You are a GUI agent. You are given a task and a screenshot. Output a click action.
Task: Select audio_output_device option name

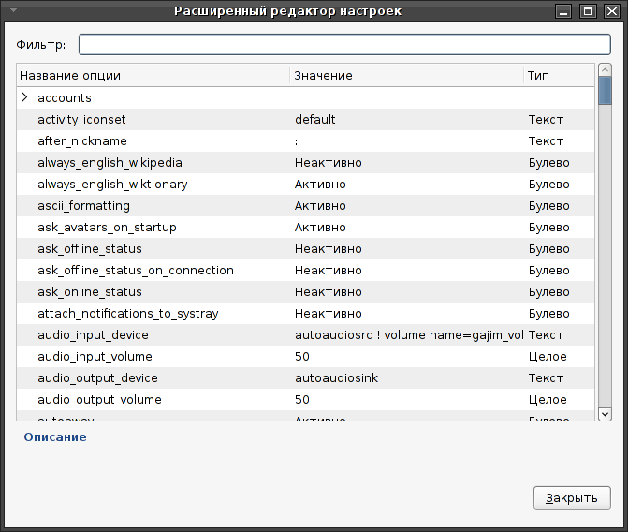[97, 378]
